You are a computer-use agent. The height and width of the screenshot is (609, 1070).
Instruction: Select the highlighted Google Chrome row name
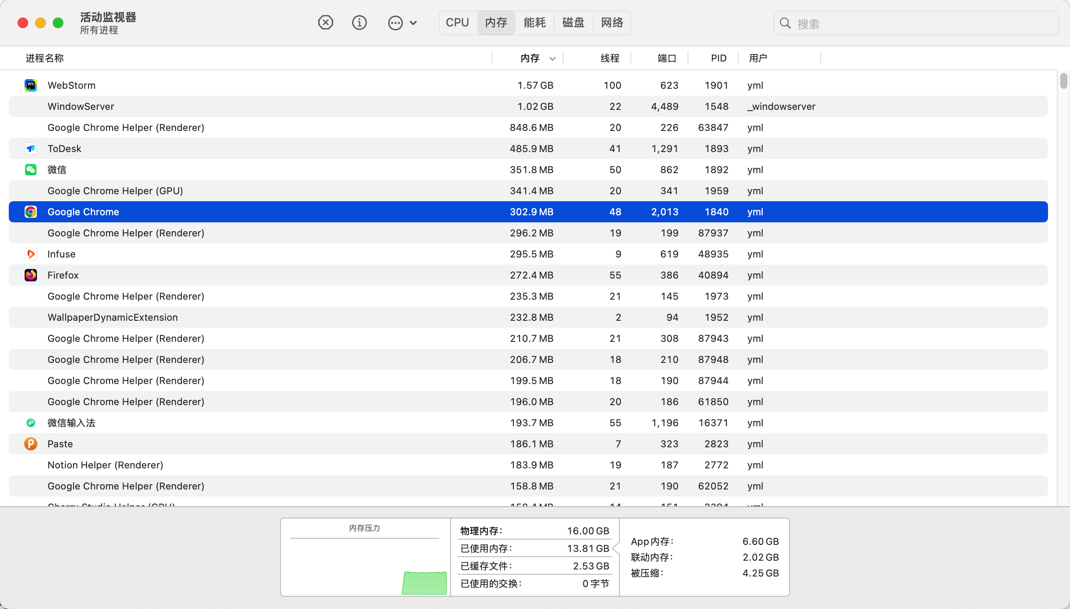point(83,212)
